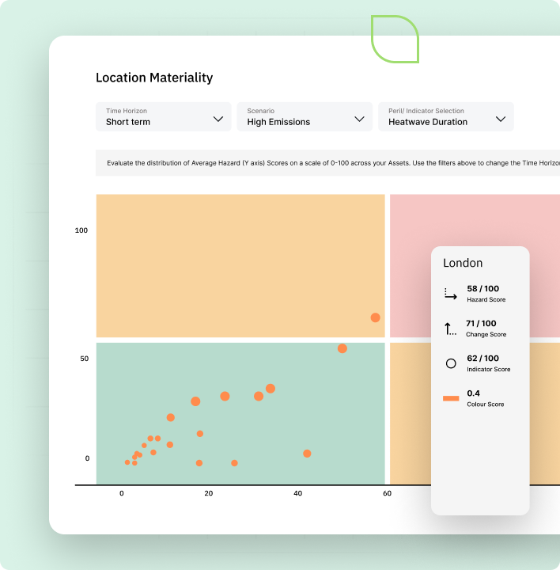Click the green leaf logo outline
Screen dimensions: 560x570
point(395,40)
